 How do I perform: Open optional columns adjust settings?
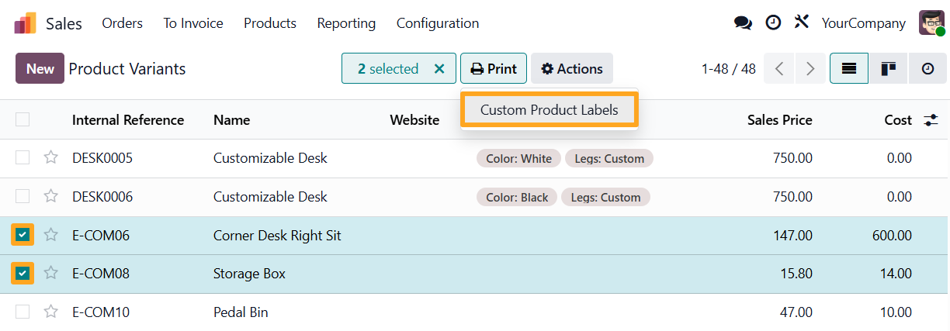point(931,120)
